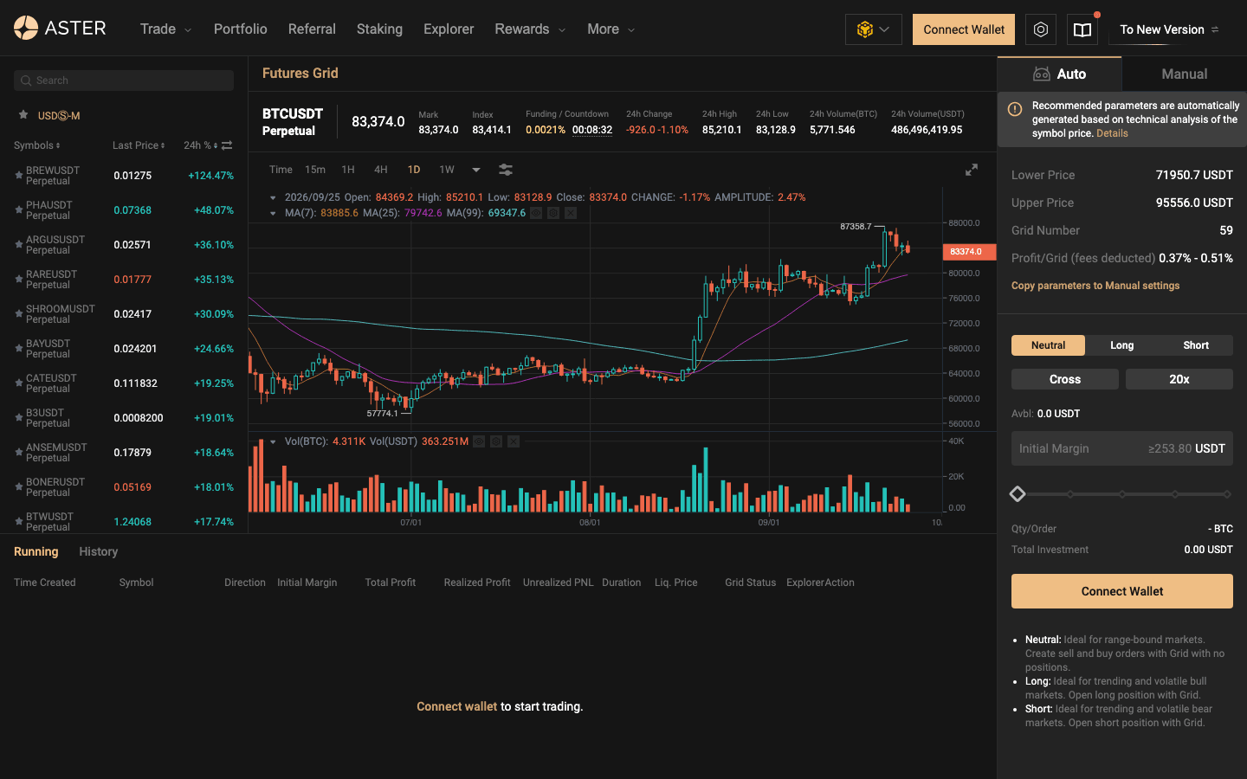Open the Cross margin mode selector

(1065, 379)
